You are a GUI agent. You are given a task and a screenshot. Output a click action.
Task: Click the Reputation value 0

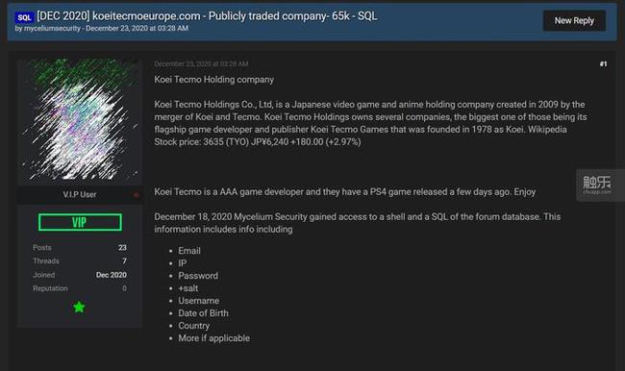click(x=124, y=288)
